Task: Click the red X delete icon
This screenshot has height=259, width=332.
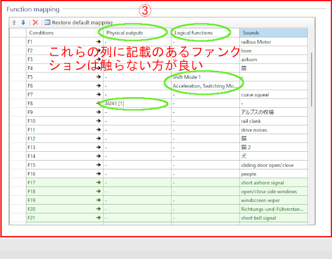Action: (x=35, y=22)
